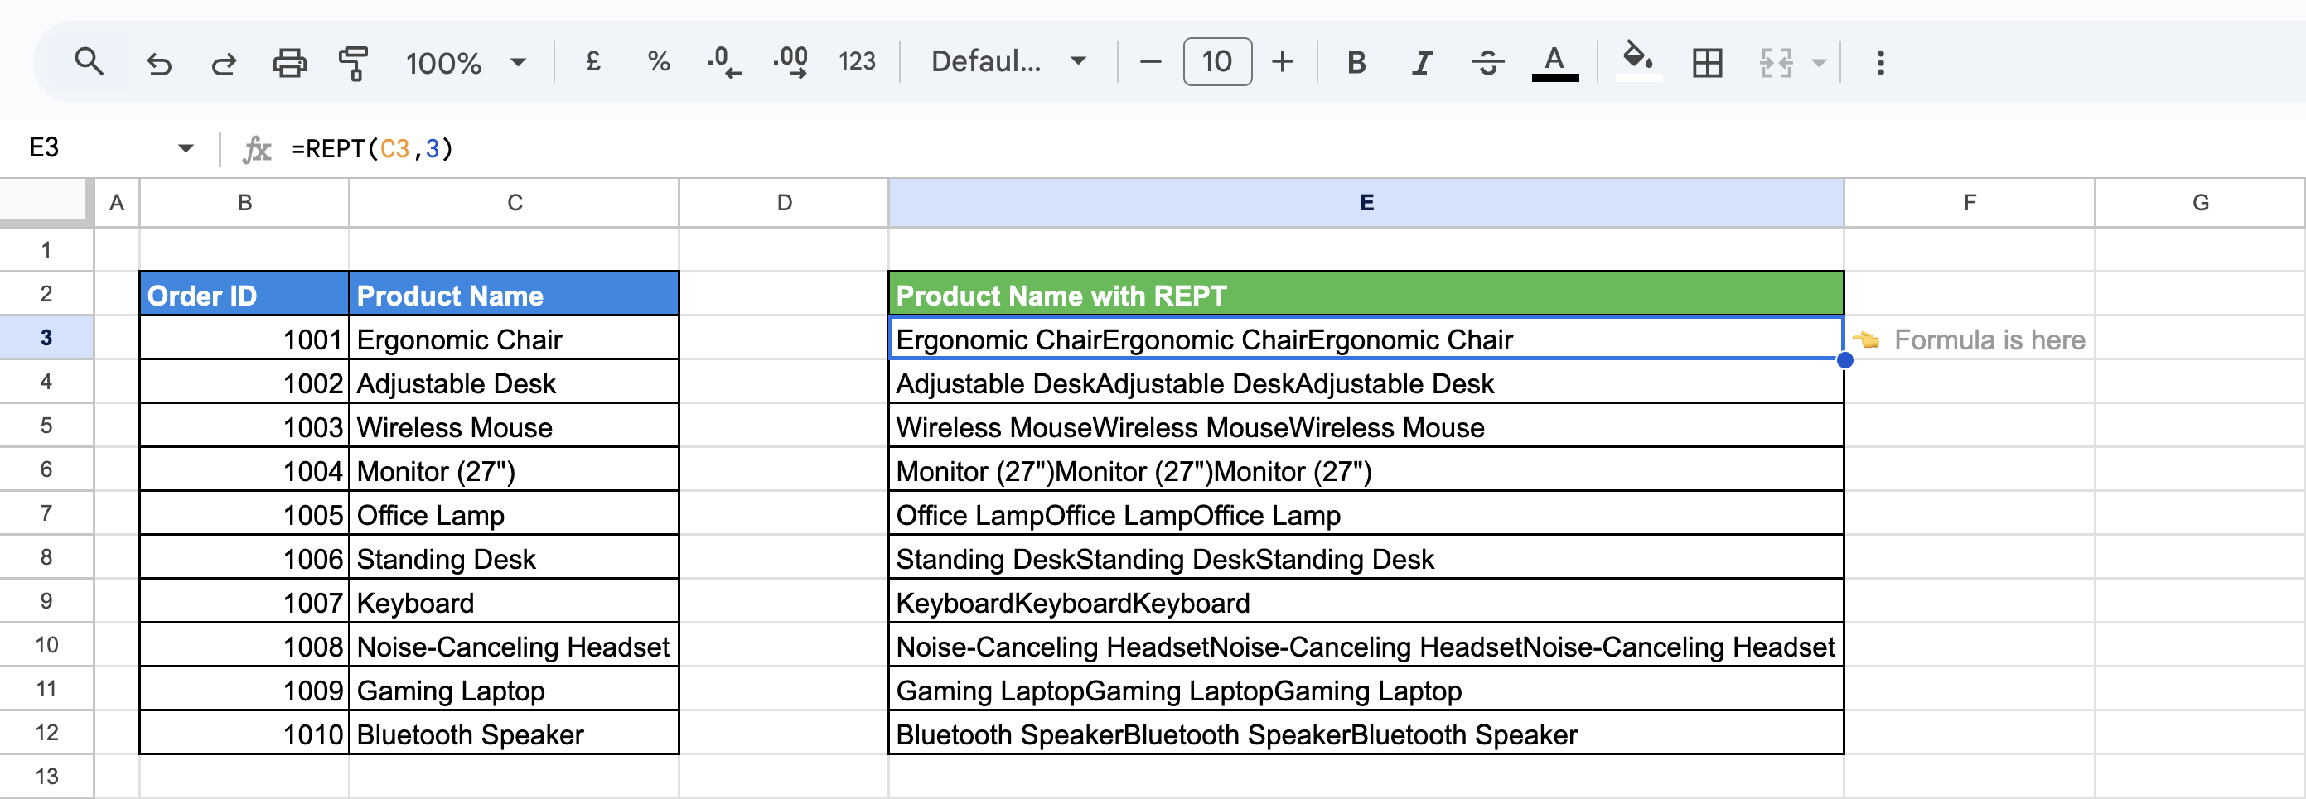This screenshot has height=799, width=2306.
Task: Open the fill color picker
Action: 1638,62
